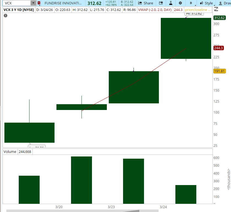The width and height of the screenshot is (231, 212).
Task: Click the red number 1 link indicator
Action: (39, 3)
